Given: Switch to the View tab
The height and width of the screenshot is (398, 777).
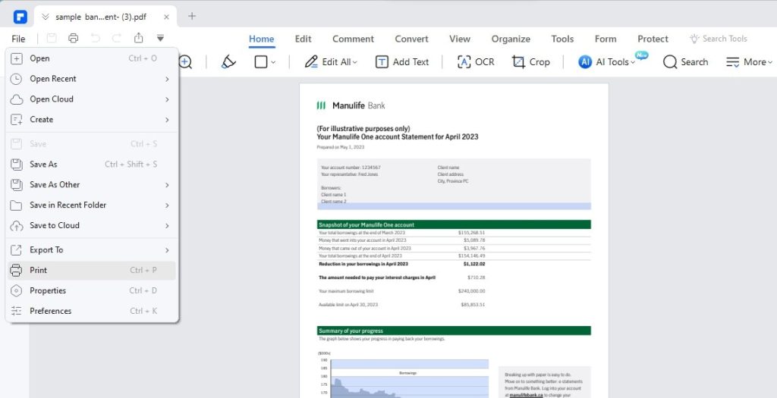Looking at the screenshot, I should pyautogui.click(x=460, y=39).
